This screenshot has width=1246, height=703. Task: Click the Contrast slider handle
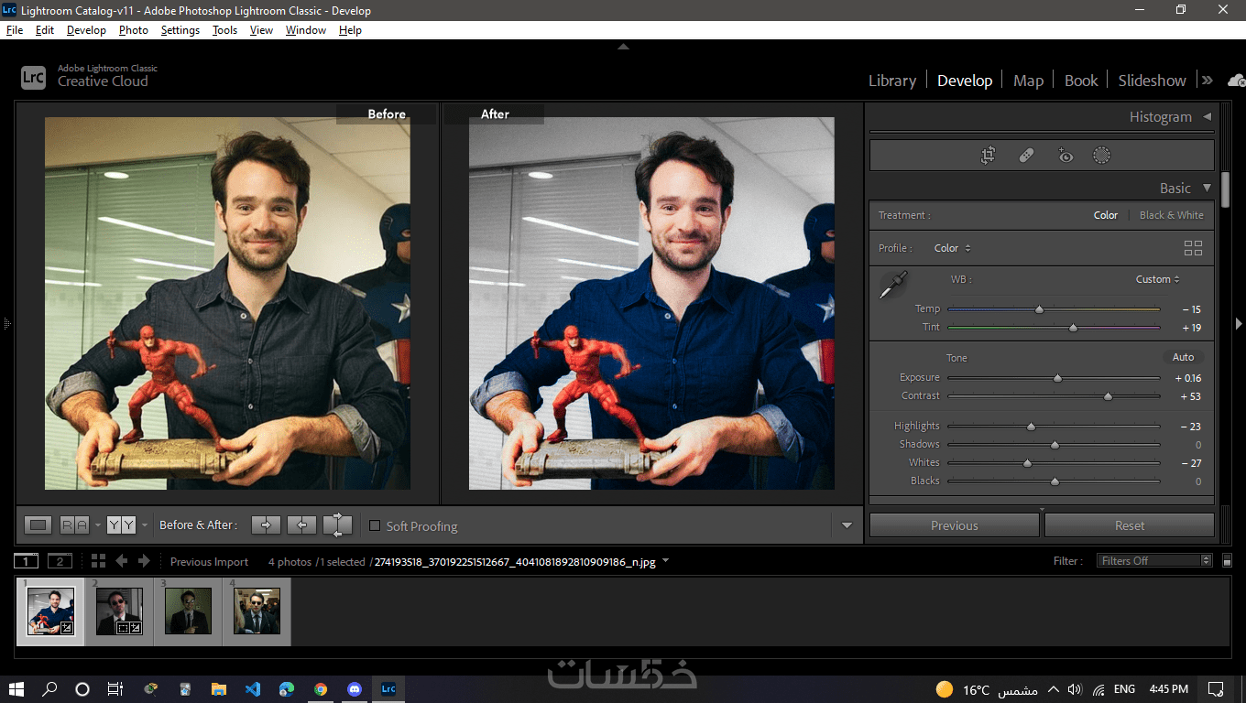[1108, 396]
